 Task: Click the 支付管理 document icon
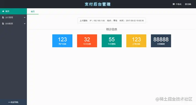(3, 17)
